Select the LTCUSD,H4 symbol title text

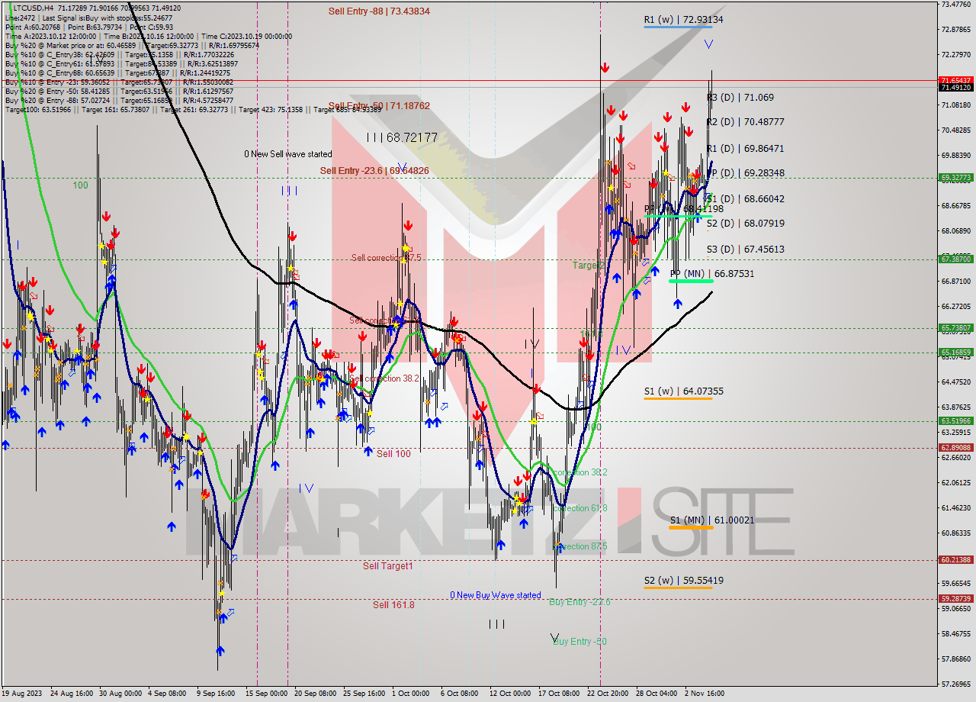pyautogui.click(x=34, y=8)
